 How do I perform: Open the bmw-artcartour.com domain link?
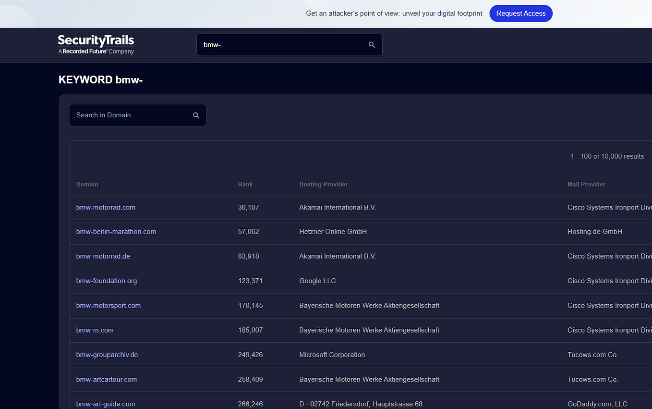click(106, 379)
